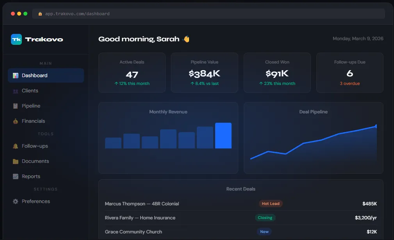Click the yellow minimize window dot
Viewport: 394px width, 240px height.
click(19, 14)
